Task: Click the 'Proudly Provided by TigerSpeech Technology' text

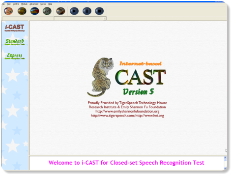Action: pyautogui.click(x=122, y=103)
